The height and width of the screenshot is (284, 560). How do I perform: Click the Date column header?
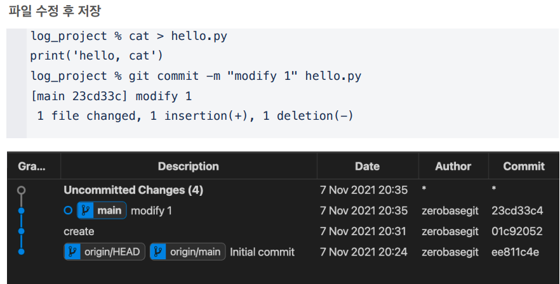(368, 166)
